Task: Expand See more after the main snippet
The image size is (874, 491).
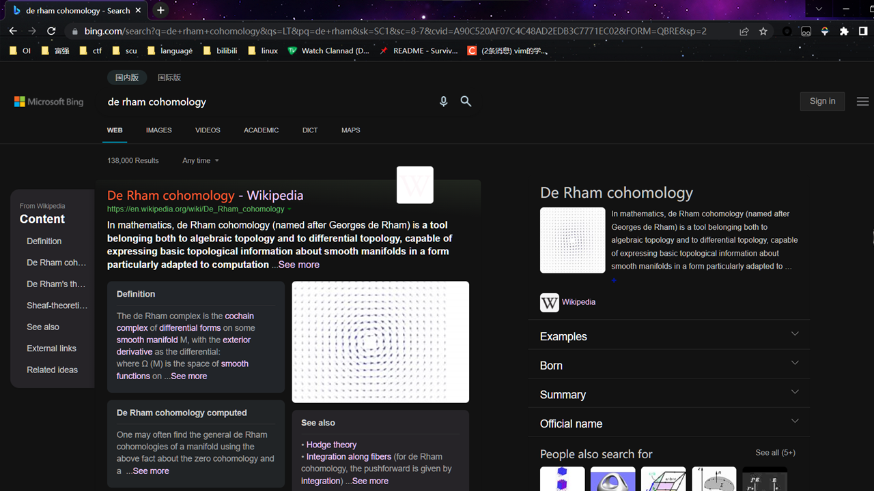Action: point(298,265)
